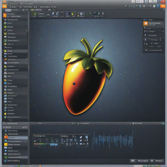This screenshot has width=167, height=167.
Task: Click the blue round icon beside the mixer's bird icon
Action: 86,137
